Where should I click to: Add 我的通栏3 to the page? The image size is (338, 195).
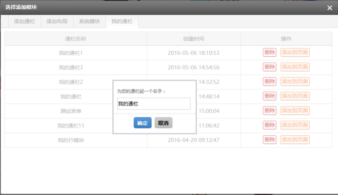295,67
